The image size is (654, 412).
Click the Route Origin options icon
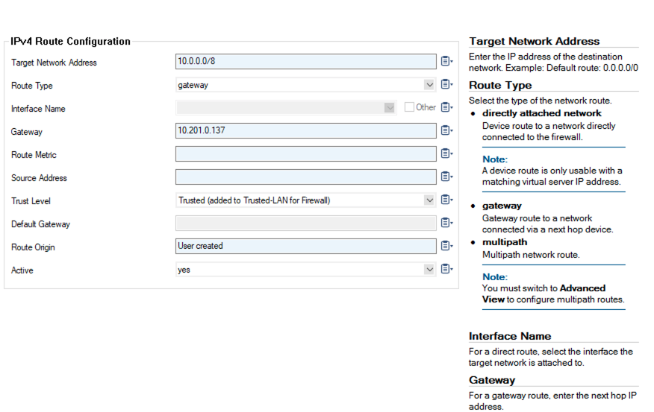(446, 247)
